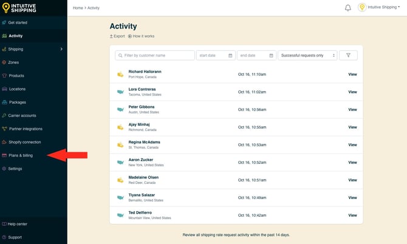Open Shopify connection page
The height and width of the screenshot is (244, 407).
(25, 142)
